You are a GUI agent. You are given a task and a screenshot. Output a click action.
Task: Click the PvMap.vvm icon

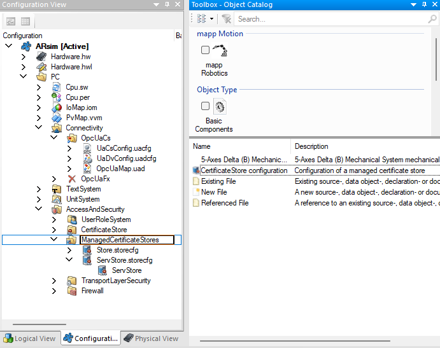click(57, 118)
